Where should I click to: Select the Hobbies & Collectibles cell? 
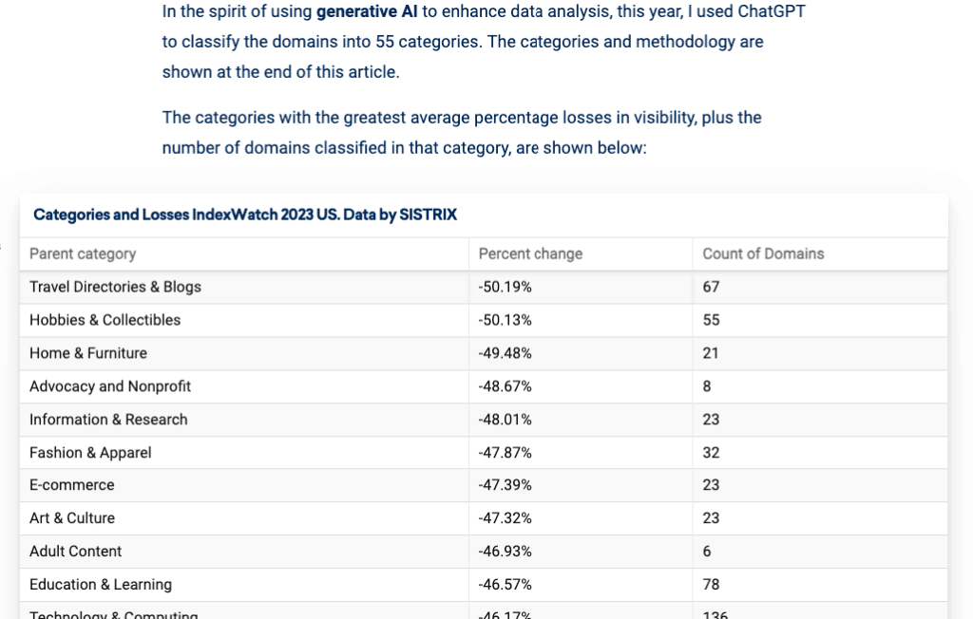pos(105,320)
